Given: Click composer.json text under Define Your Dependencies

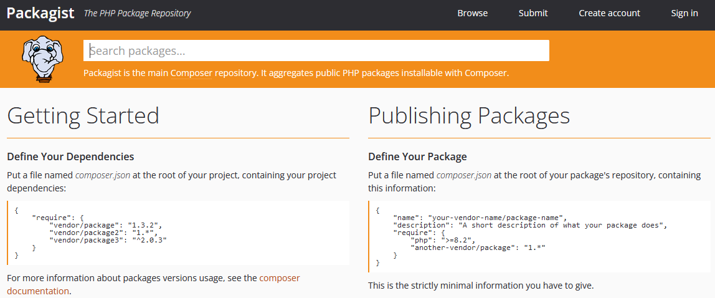Looking at the screenshot, I should pos(103,175).
